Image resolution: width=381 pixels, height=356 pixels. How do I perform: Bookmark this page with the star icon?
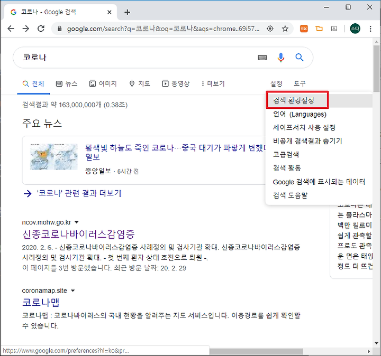(285, 29)
